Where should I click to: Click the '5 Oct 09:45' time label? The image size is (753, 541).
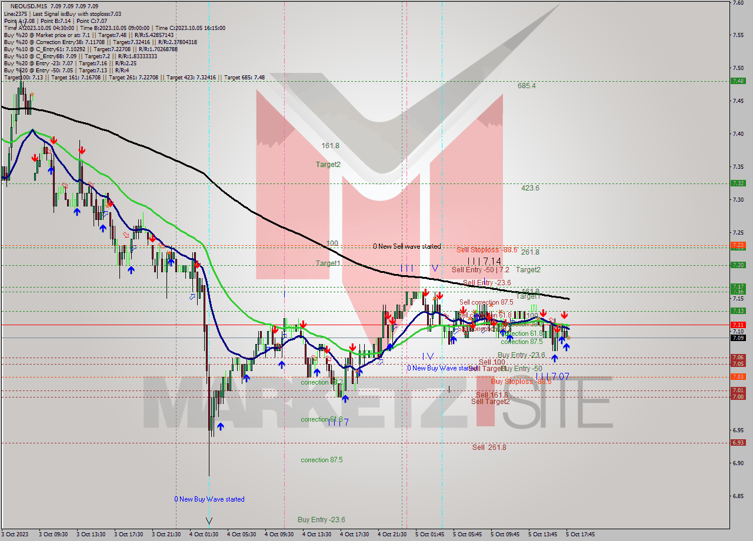[x=505, y=535]
